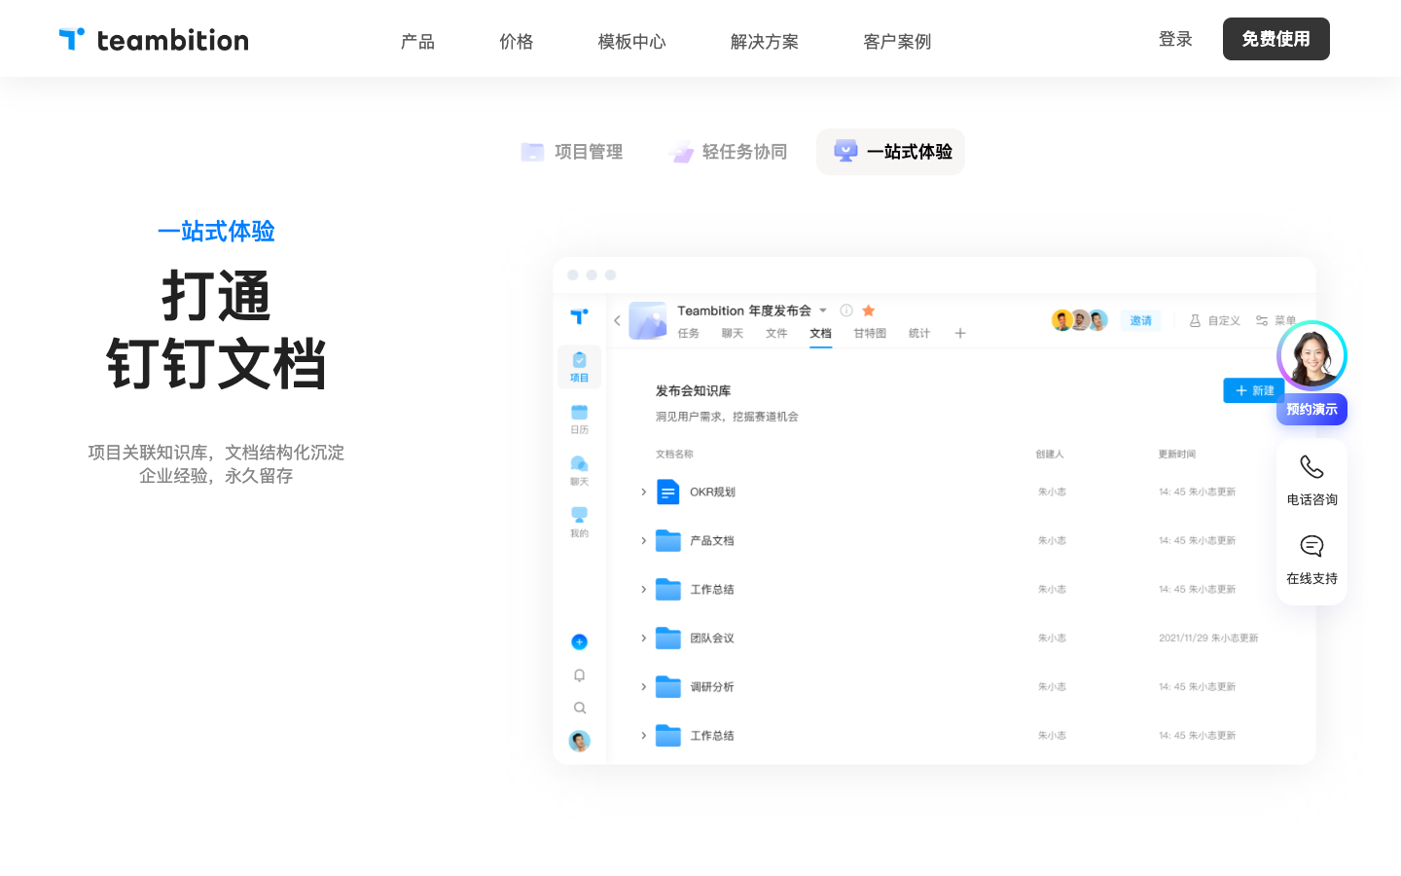Viewport: 1401px width, 876px height.
Task: Open dropdown arrow beside Teambition 年度发布会
Action: 823,310
